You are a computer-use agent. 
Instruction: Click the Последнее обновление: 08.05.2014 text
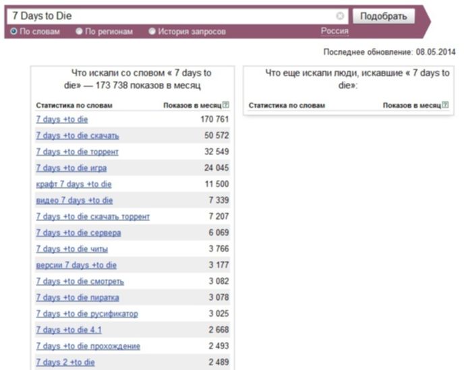[389, 52]
